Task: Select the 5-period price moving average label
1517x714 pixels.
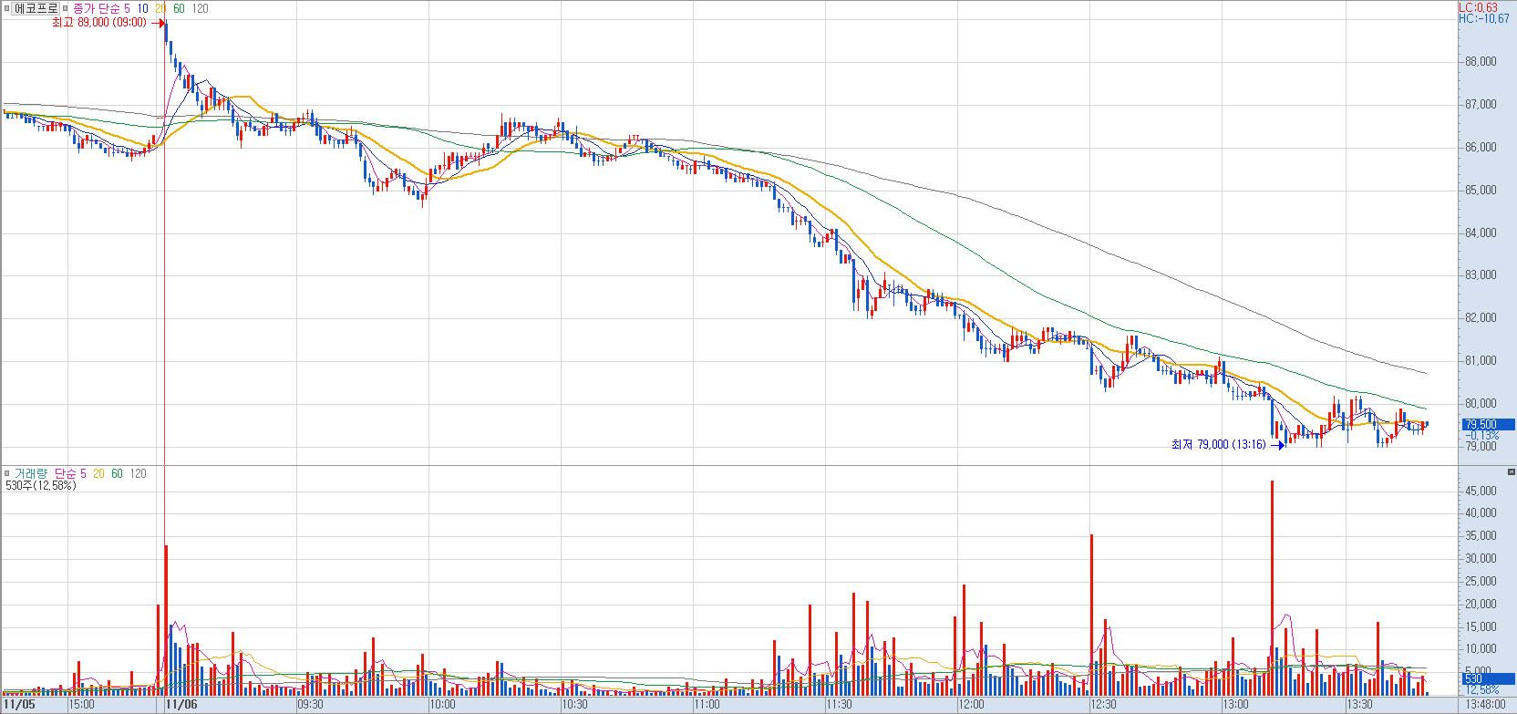Action: click(127, 8)
